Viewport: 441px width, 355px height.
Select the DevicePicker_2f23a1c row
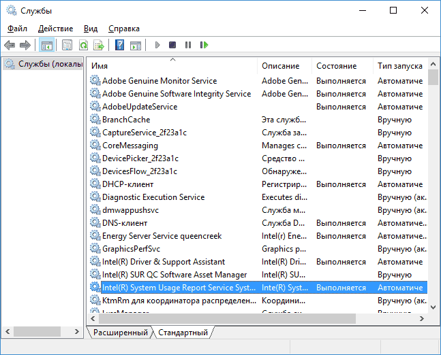[258, 158]
